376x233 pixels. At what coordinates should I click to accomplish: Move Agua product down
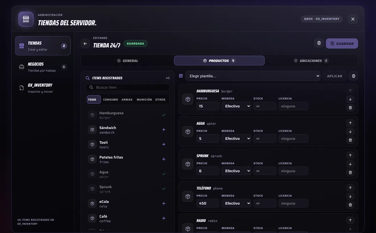tap(350, 132)
